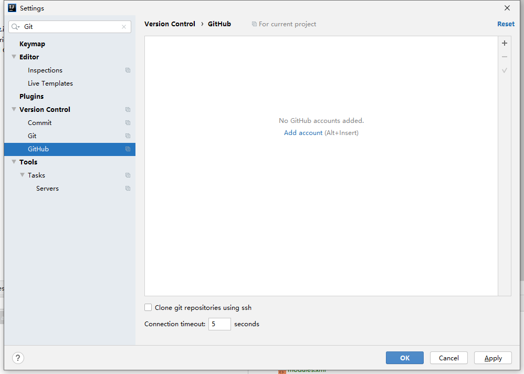The image size is (524, 374).
Task: Click the checkmark set default account icon
Action: coord(504,70)
